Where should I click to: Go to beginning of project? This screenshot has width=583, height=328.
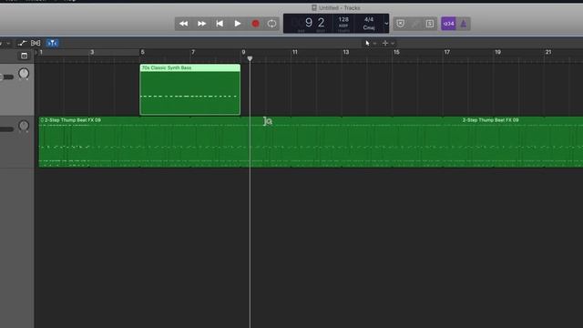pyautogui.click(x=220, y=24)
